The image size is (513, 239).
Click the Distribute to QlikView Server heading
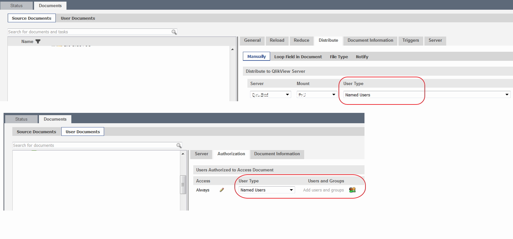(275, 71)
